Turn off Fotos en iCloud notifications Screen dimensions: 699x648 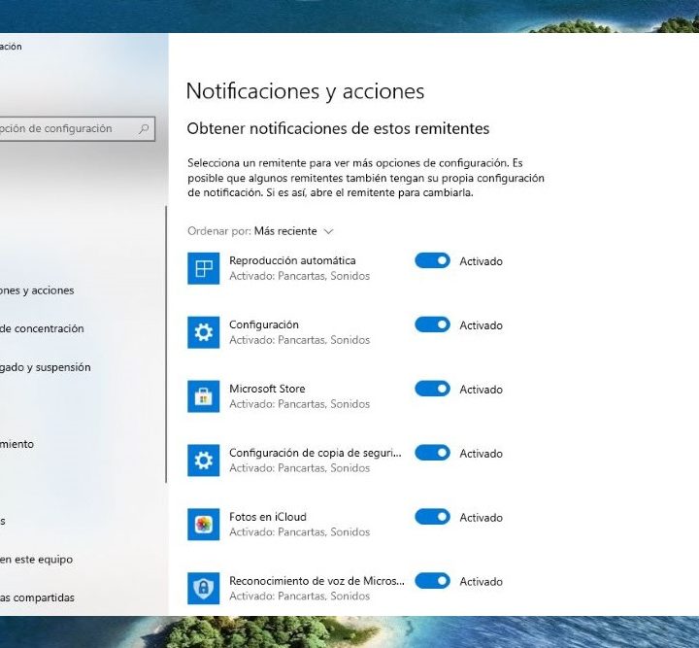tap(432, 517)
